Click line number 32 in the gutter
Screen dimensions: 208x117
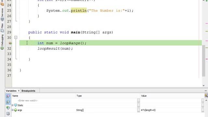[9, 48]
